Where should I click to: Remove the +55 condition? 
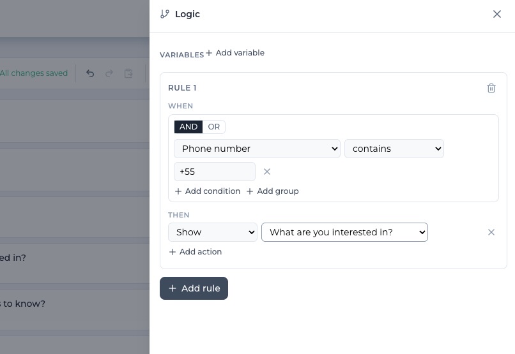pos(267,172)
